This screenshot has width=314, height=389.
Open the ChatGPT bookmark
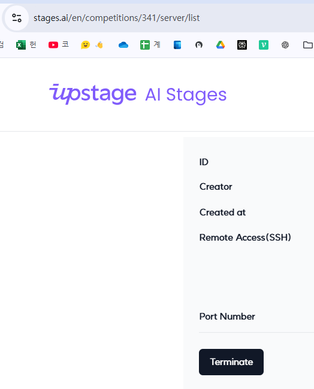285,45
